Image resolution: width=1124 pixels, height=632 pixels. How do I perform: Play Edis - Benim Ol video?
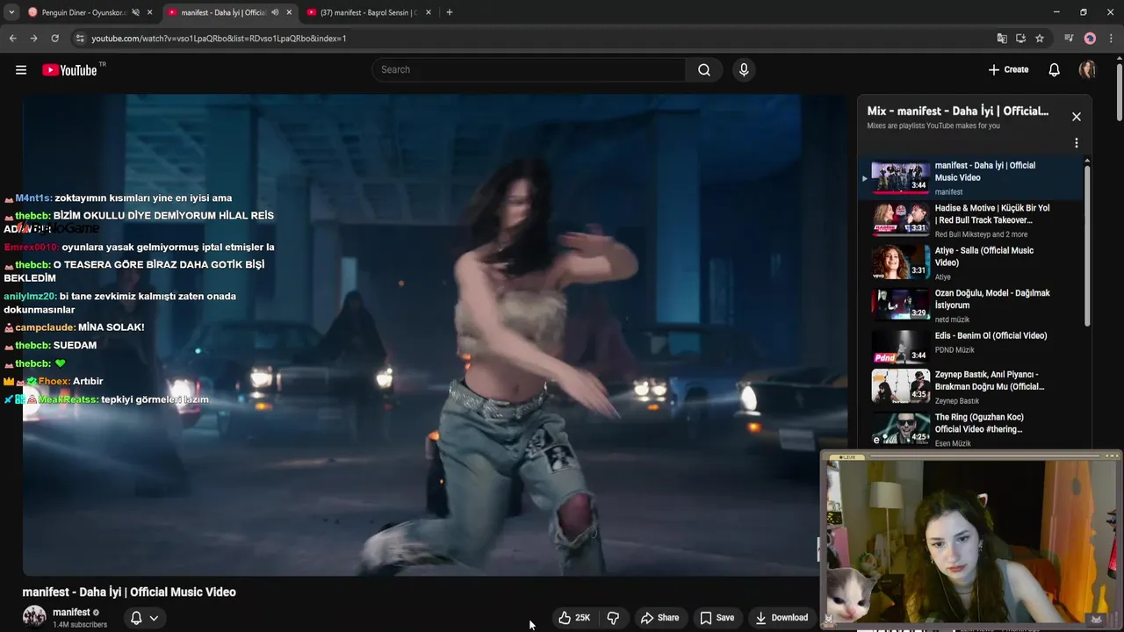971,348
